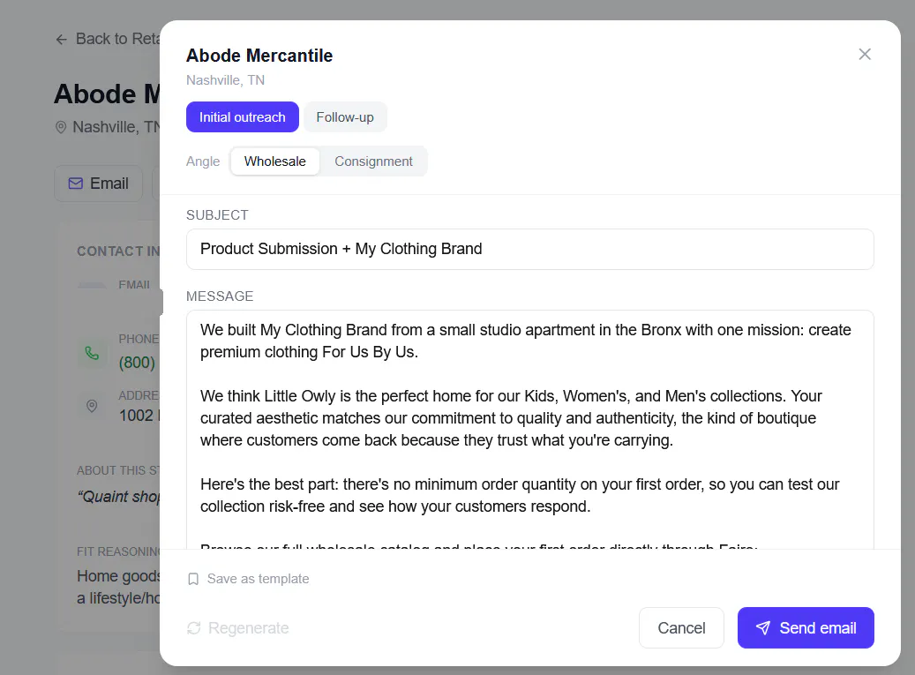This screenshot has height=675, width=915.
Task: Close the Abode Mercantile email dialog
Action: 864,54
